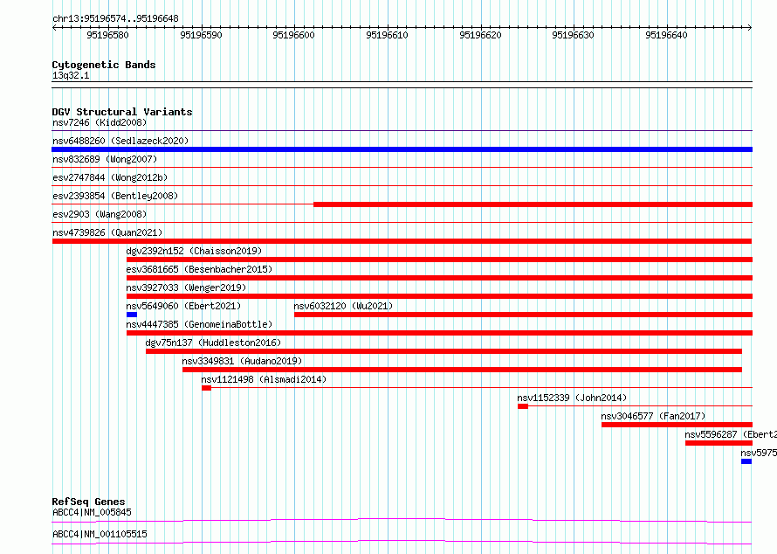777x554 pixels.
Task: Click the red bar of nsv3349831
Action: [462, 370]
